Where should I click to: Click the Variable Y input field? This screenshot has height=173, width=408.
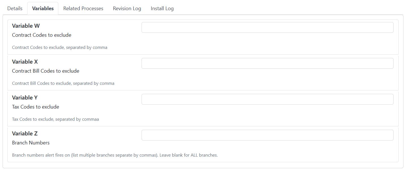click(x=267, y=99)
